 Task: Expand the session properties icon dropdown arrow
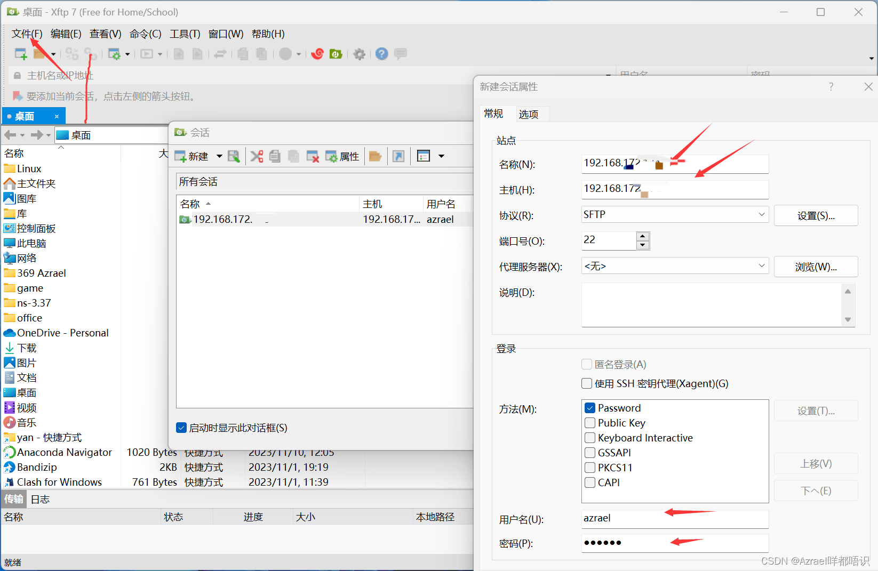[127, 54]
